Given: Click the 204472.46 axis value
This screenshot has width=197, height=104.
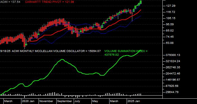Looking at the screenshot, I should pyautogui.click(x=173, y=74).
